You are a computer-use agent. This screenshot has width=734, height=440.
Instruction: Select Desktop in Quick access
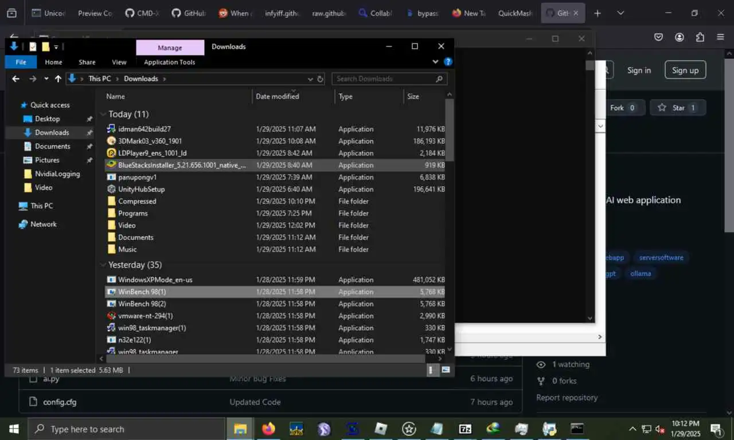(47, 119)
